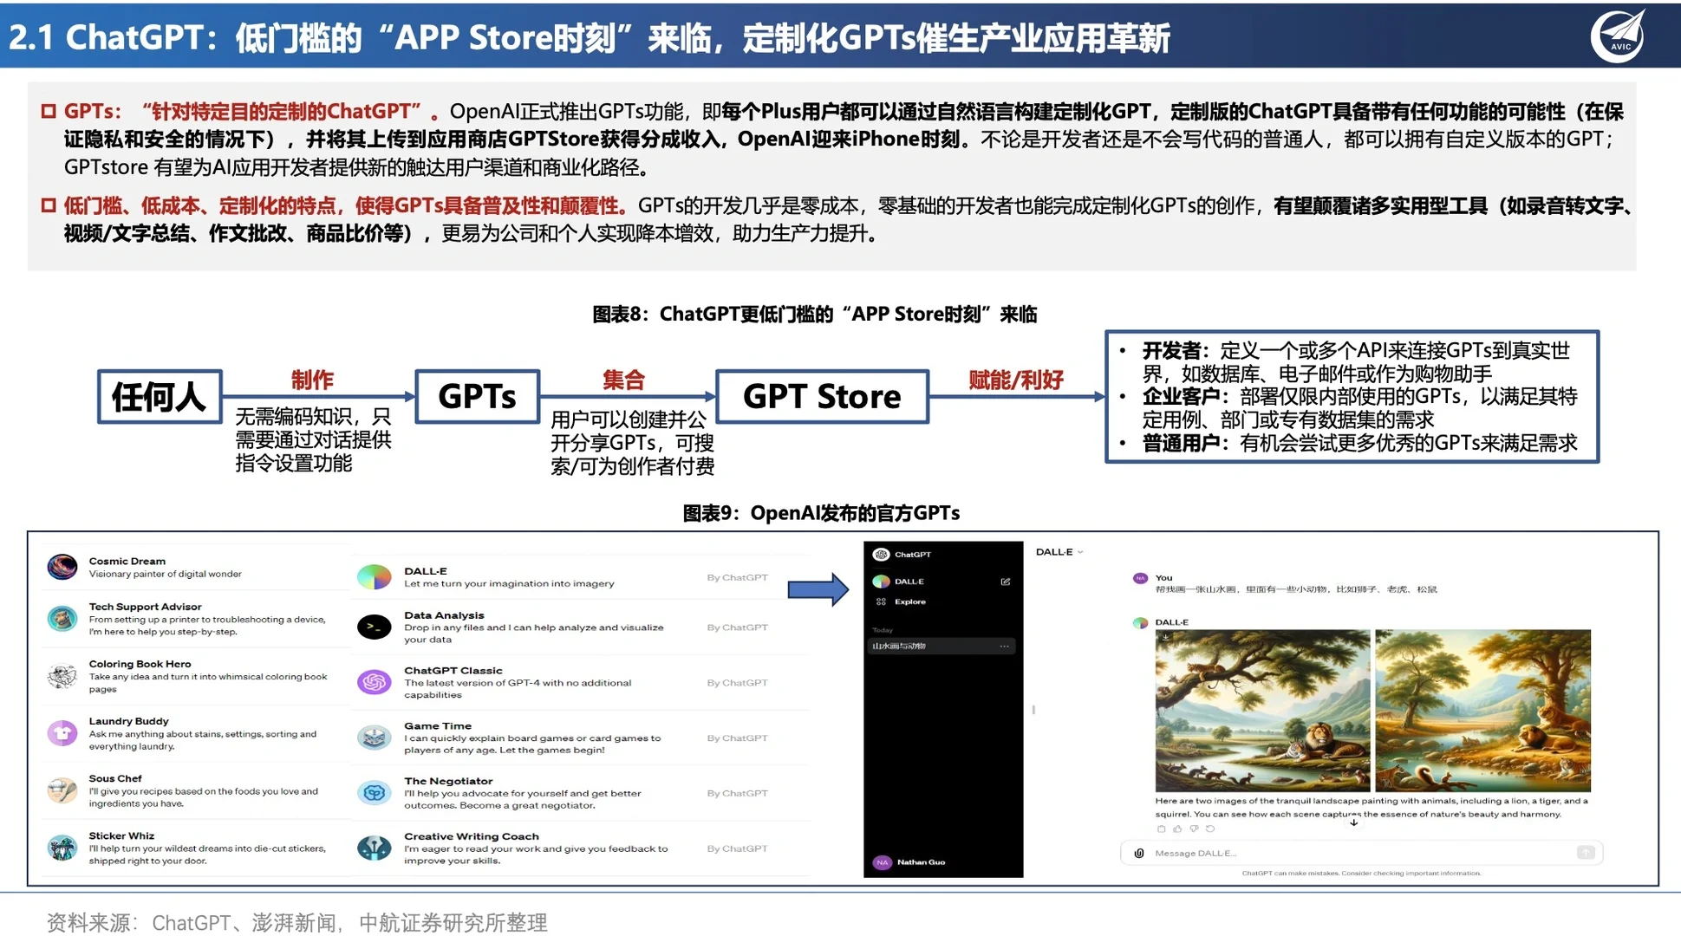
Task: Click the Cosmic Dream GPT avatar icon
Action: click(x=62, y=567)
